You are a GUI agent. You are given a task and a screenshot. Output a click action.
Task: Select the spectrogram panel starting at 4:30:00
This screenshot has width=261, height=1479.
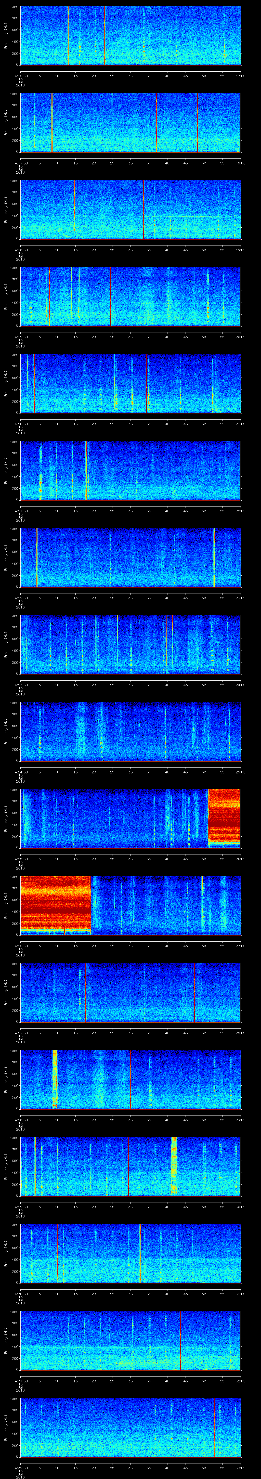click(130, 1253)
